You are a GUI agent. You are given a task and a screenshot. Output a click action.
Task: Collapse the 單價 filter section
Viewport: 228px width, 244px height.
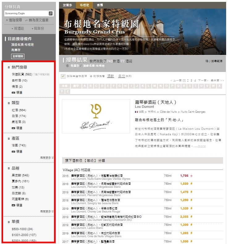[x=9, y=222]
